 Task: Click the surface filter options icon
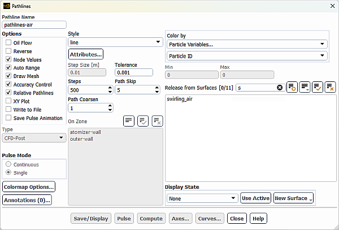292,87
